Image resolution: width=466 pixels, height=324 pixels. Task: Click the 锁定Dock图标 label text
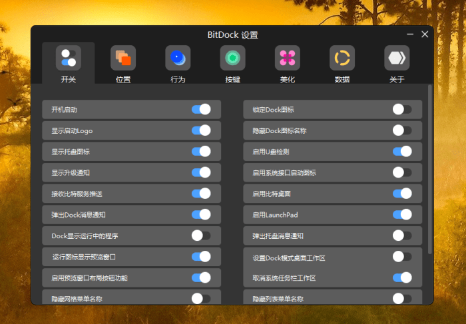pyautogui.click(x=273, y=110)
